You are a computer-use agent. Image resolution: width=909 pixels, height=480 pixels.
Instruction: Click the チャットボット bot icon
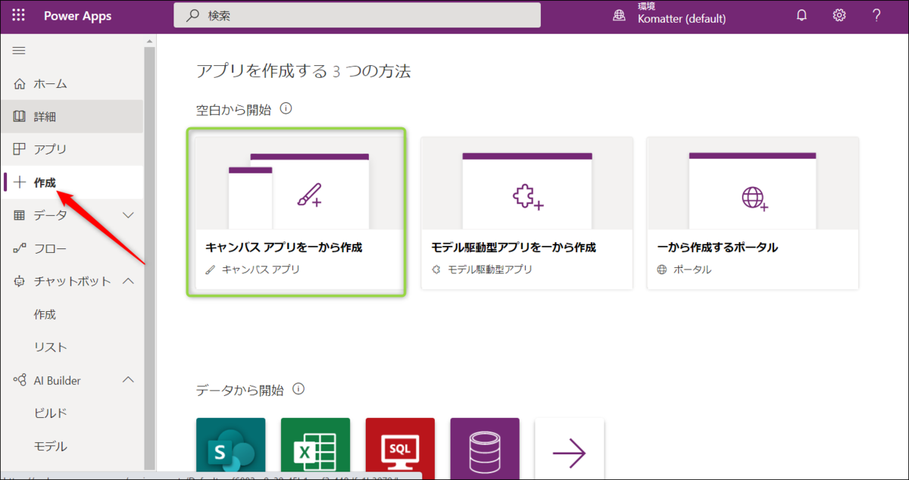point(20,281)
